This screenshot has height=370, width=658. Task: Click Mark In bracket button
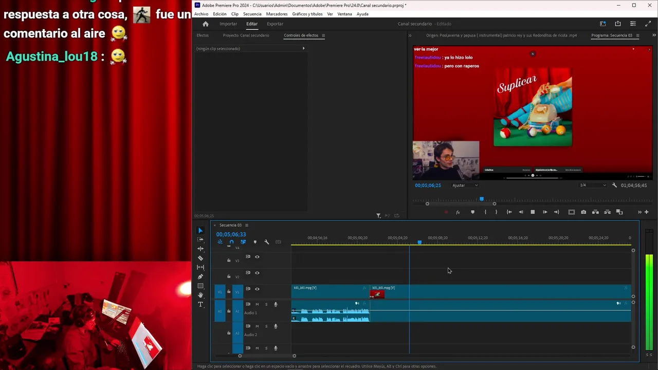point(485,212)
